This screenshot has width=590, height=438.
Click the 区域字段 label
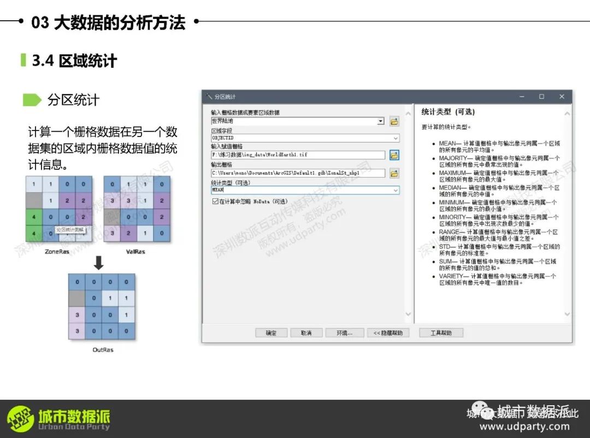(x=222, y=131)
